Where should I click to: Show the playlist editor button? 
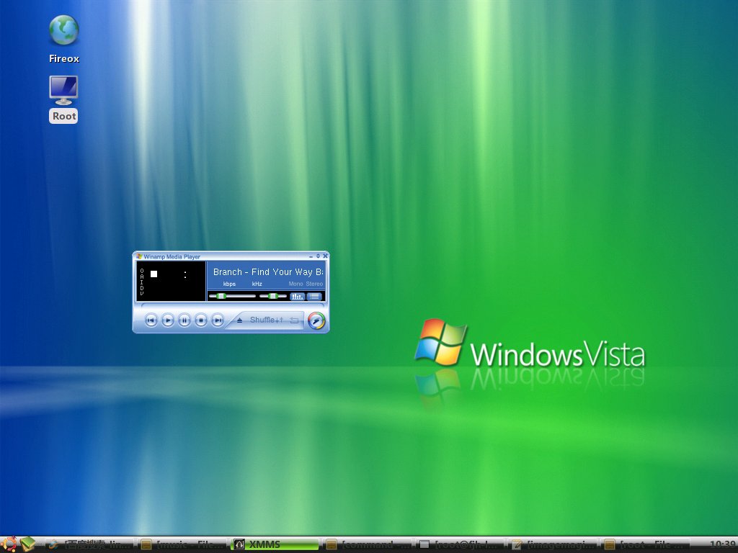(314, 296)
